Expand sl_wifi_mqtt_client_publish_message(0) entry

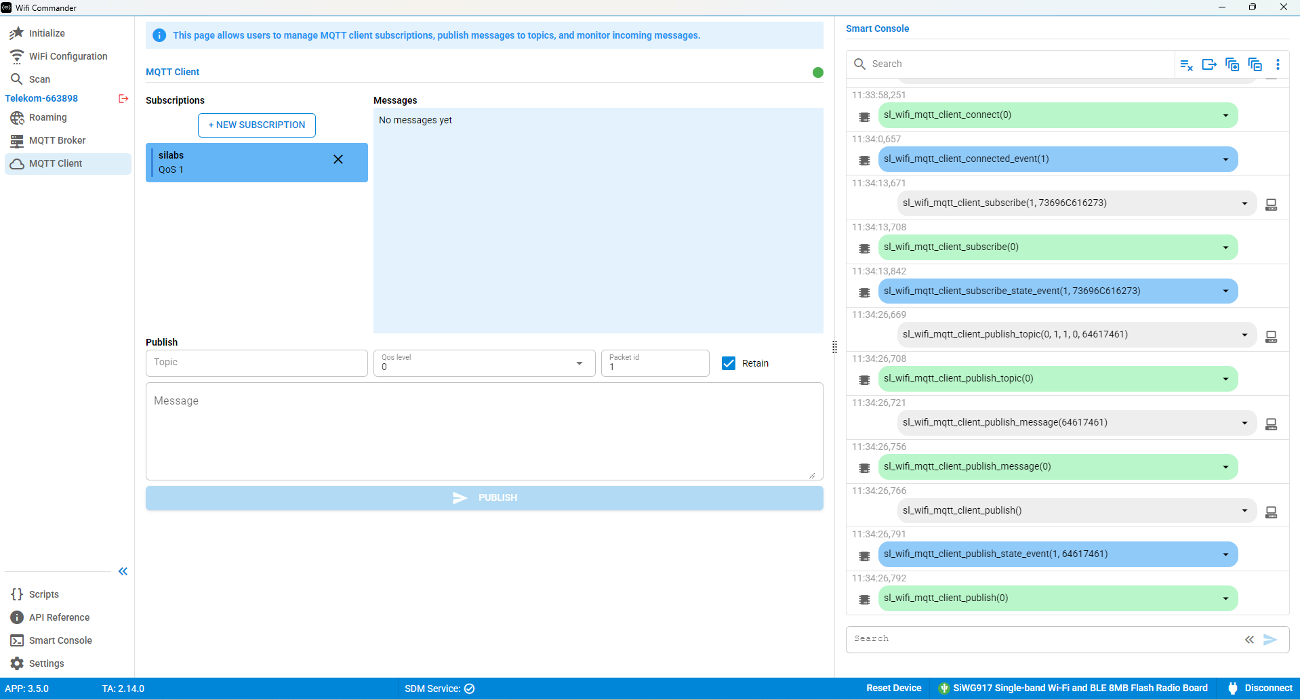click(x=1225, y=467)
